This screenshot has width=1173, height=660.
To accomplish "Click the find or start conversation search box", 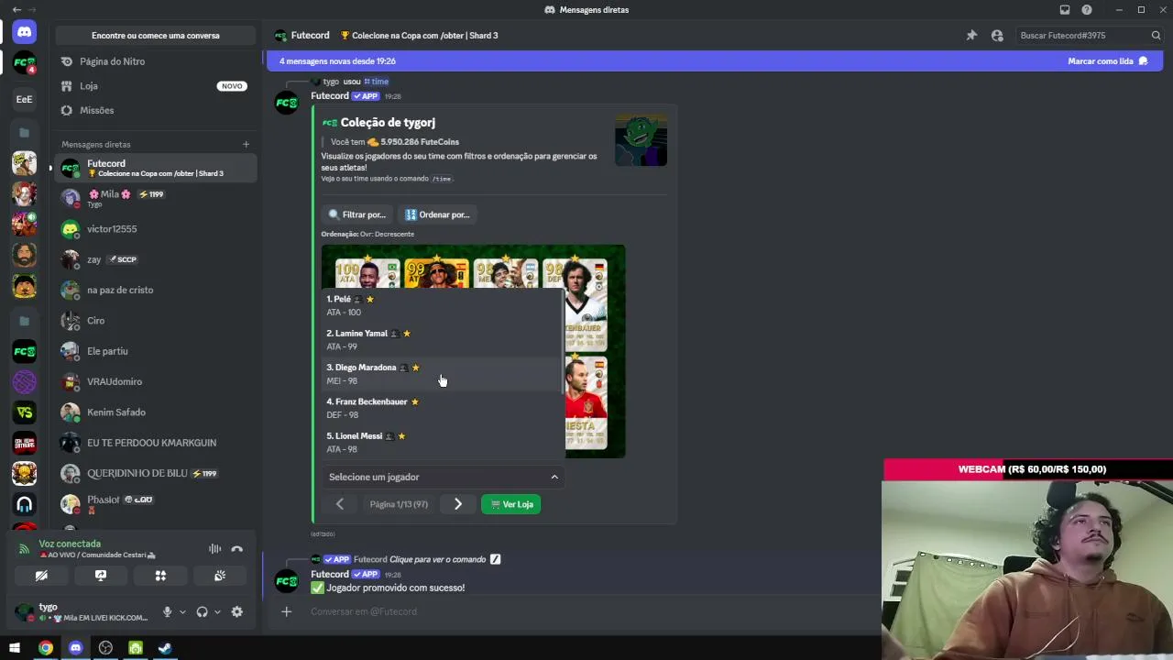I will pos(156,36).
